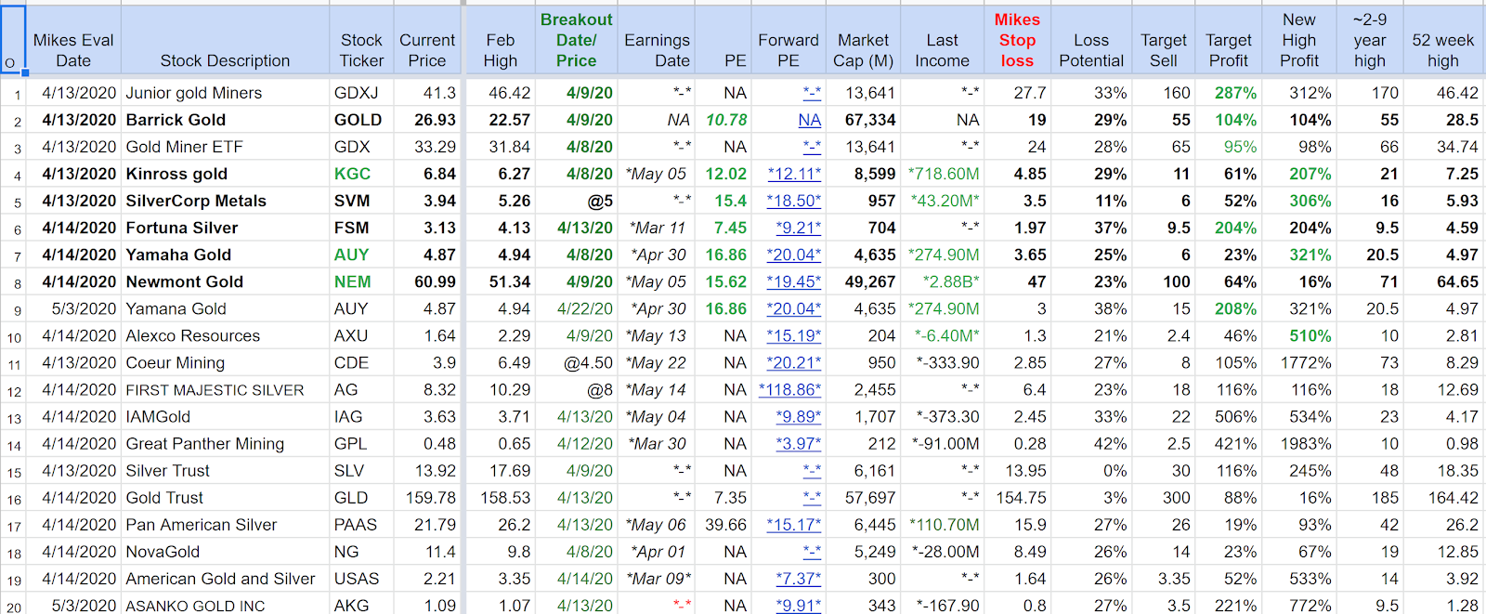Image resolution: width=1486 pixels, height=614 pixels.
Task: Click the FIRST MAJESTIC SILVER cell
Action: tap(225, 389)
